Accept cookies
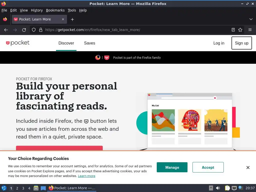The image size is (256, 192). (208, 167)
